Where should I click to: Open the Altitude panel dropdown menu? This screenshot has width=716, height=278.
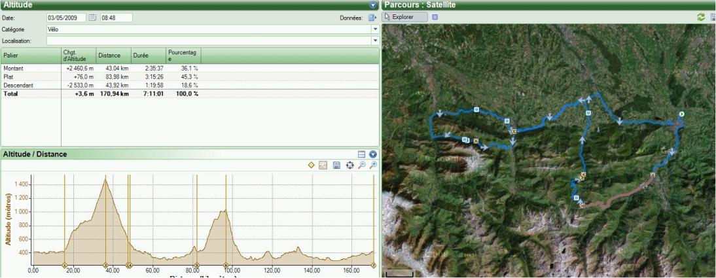pos(373,5)
